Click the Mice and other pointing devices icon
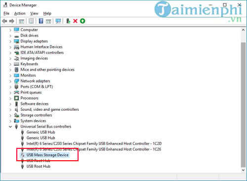 pyautogui.click(x=16, y=70)
